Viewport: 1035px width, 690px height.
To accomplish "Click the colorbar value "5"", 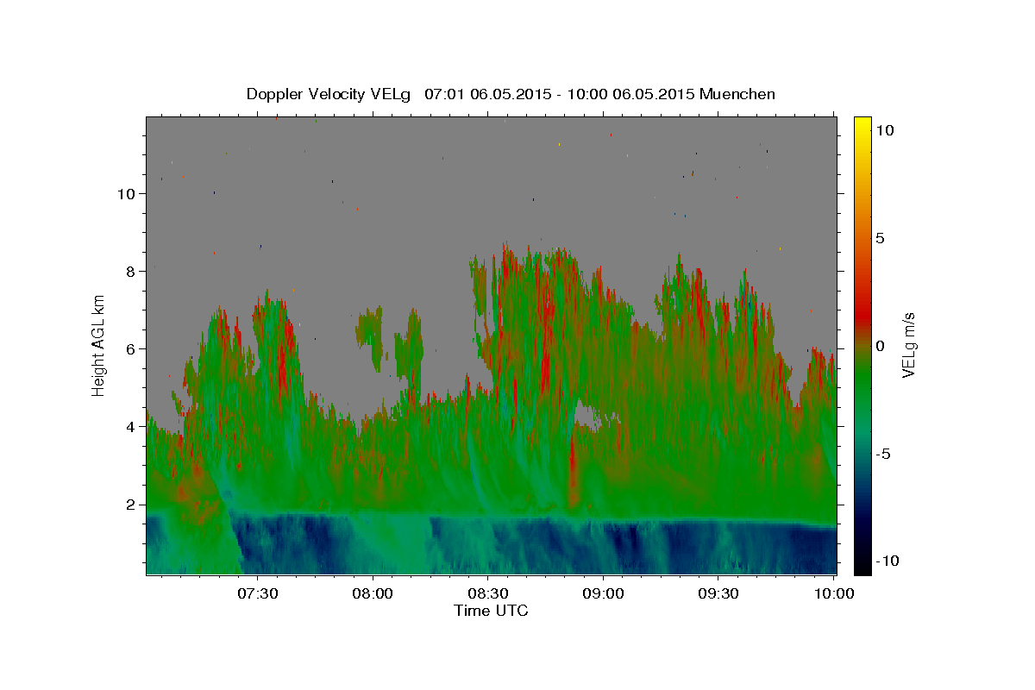I will click(881, 238).
